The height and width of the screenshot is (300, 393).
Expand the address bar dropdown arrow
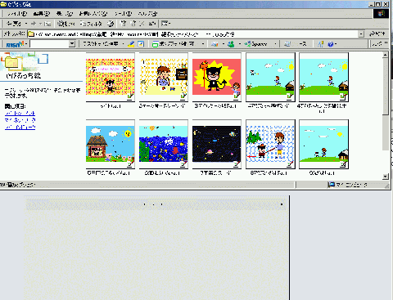(x=361, y=34)
